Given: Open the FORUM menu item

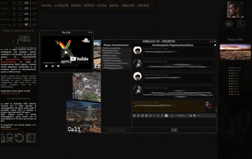Looking at the screenshot, I should 76,5.
